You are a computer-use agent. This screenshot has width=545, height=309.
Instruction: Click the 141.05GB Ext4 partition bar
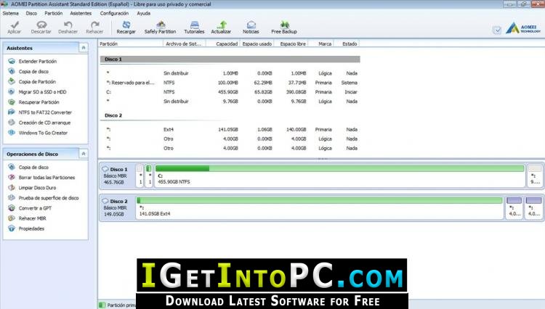pyautogui.click(x=320, y=207)
